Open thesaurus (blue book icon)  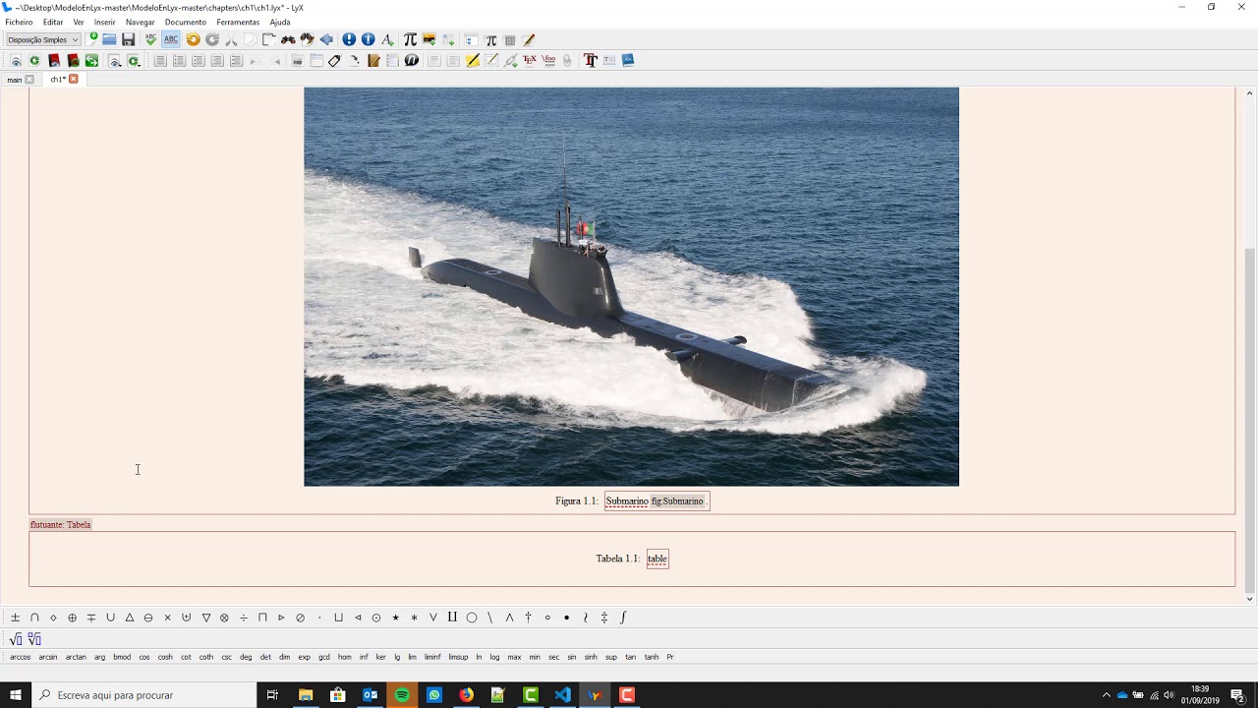coord(627,60)
